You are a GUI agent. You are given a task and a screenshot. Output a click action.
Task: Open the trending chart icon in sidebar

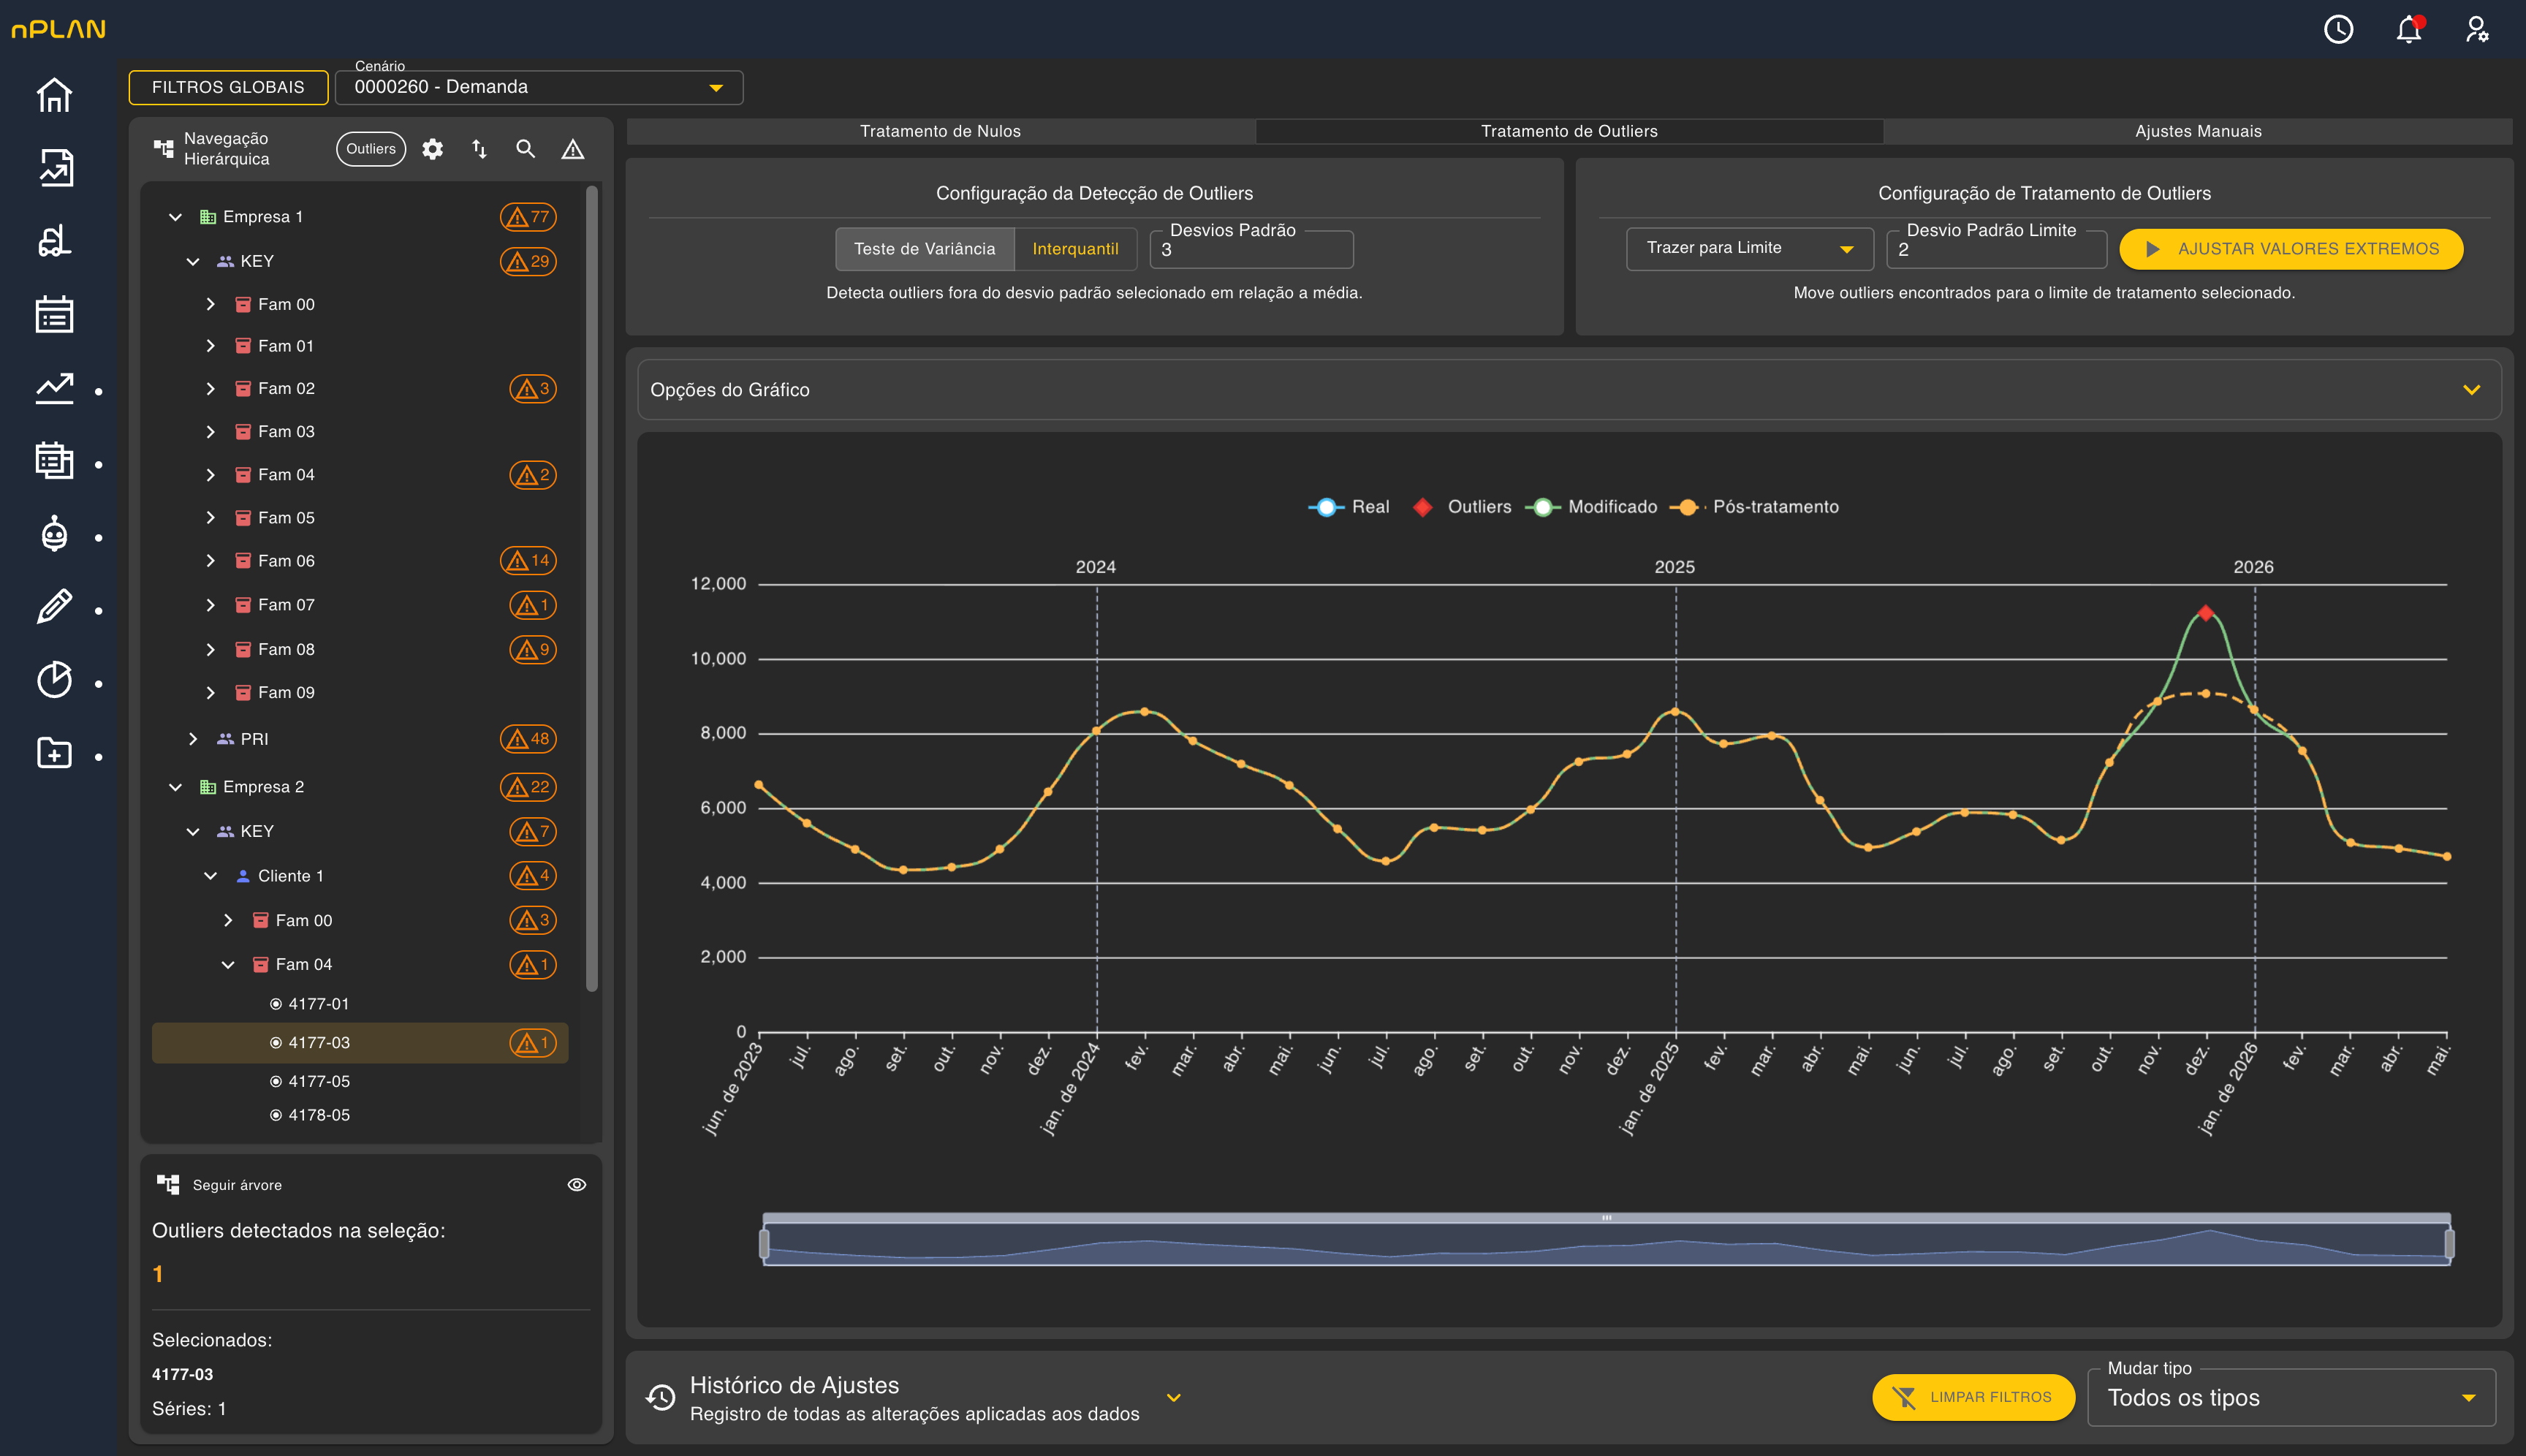click(54, 388)
